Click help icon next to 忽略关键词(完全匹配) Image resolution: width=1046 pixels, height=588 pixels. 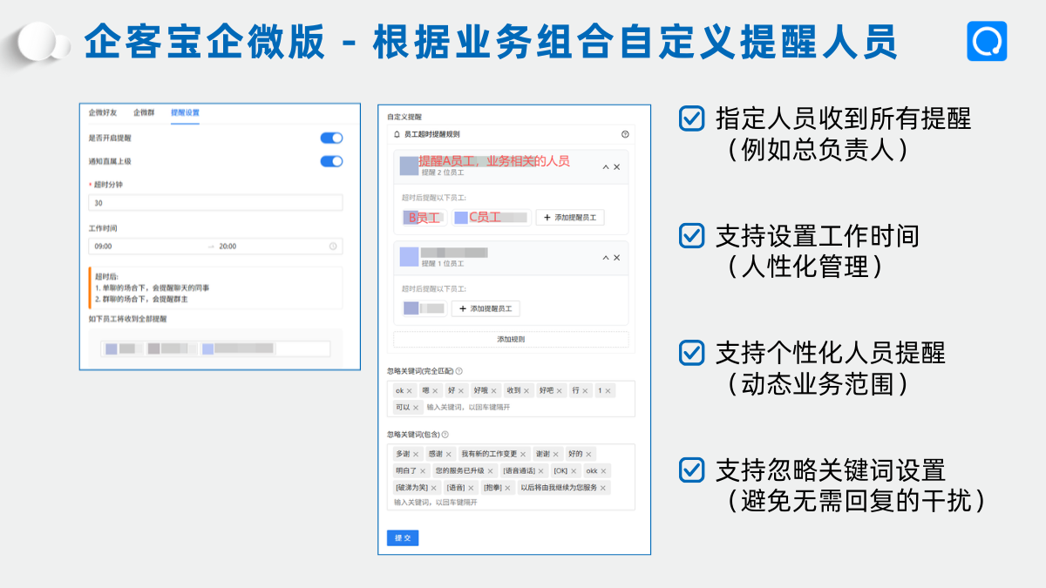click(x=458, y=371)
